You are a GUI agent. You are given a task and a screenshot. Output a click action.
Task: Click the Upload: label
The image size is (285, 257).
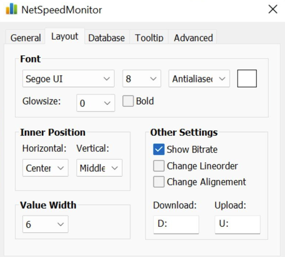230,205
